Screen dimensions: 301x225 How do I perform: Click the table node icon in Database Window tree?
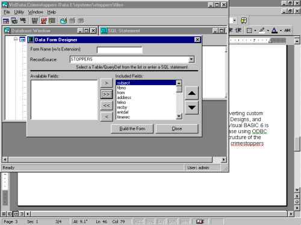(22, 40)
